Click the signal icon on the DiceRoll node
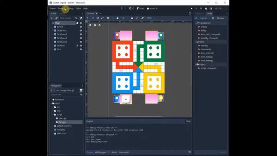This screenshot has height=156, width=277. pos(77,45)
